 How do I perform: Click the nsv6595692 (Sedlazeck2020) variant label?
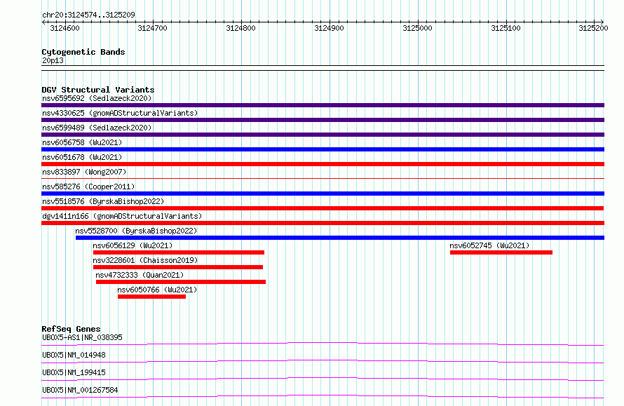click(x=97, y=98)
